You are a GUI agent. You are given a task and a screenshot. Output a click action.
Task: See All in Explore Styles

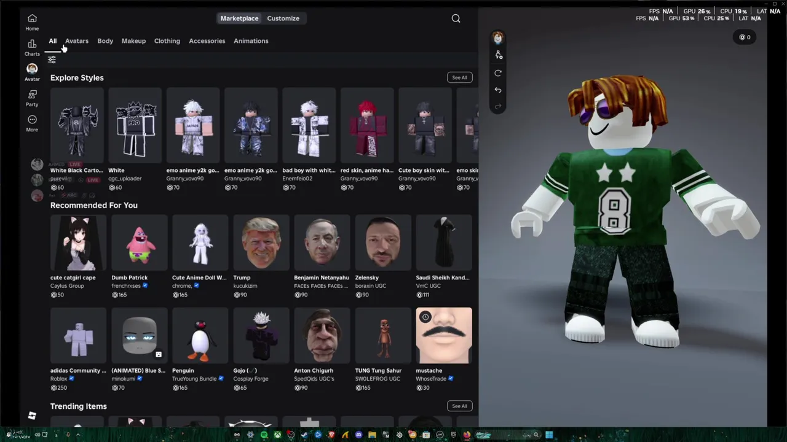click(x=459, y=77)
